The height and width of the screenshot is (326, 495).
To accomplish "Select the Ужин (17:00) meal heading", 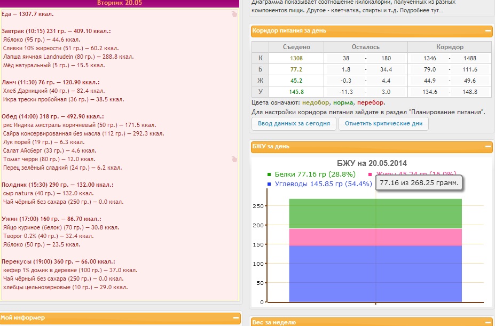I will click(51, 218).
